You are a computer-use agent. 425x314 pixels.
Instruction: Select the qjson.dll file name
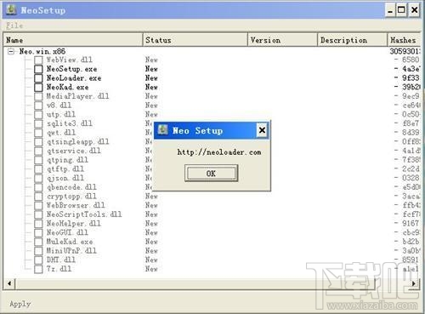click(65, 178)
